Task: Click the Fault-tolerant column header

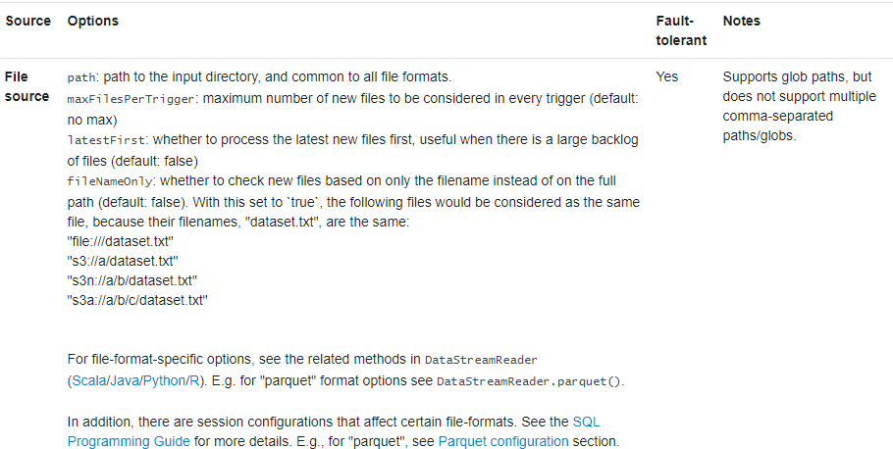Action: (675, 30)
